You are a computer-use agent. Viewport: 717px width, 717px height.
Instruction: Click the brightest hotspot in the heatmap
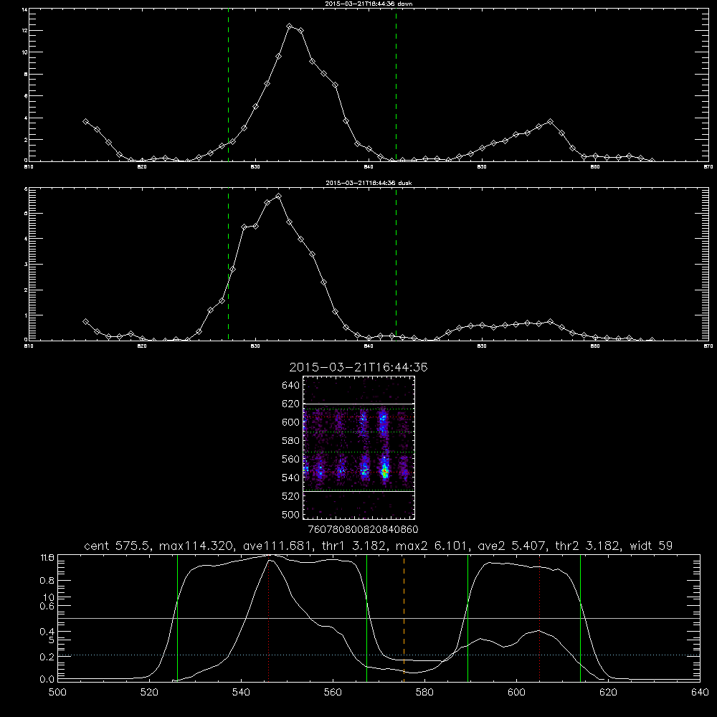[385, 471]
